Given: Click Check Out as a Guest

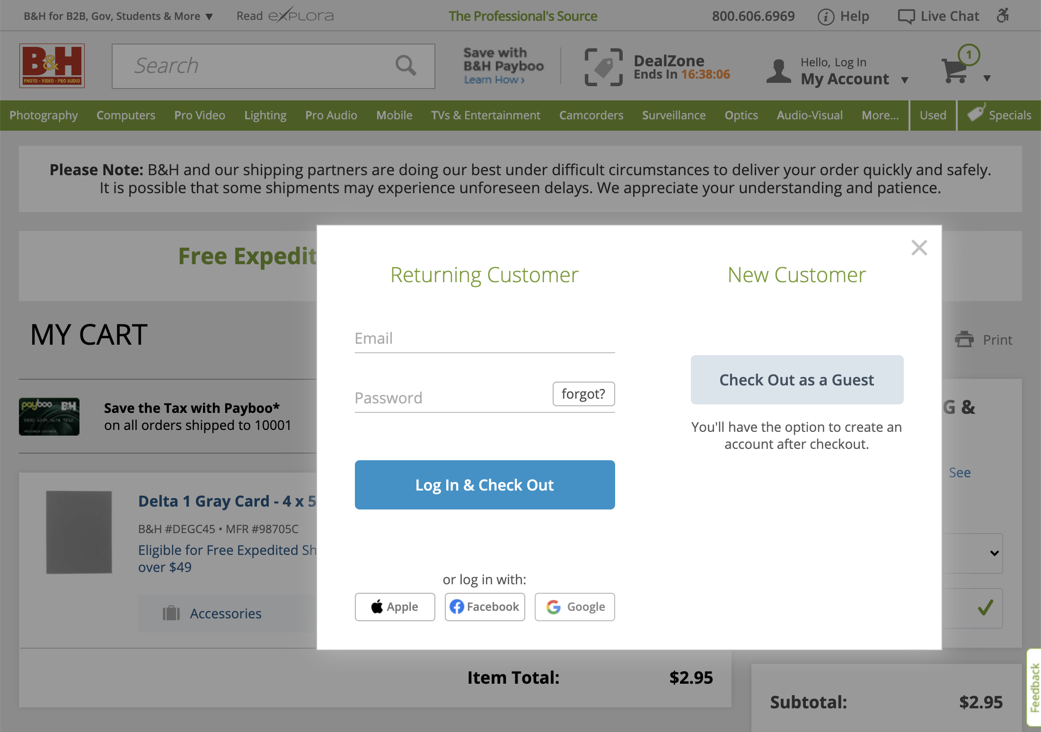Looking at the screenshot, I should click(x=797, y=380).
